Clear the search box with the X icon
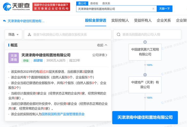The image size is (187, 127). [x=153, y=9]
